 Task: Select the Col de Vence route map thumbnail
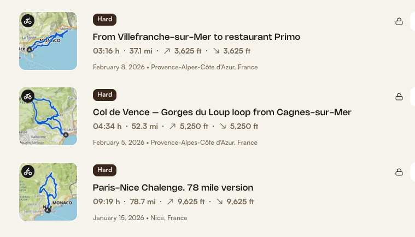[48, 116]
